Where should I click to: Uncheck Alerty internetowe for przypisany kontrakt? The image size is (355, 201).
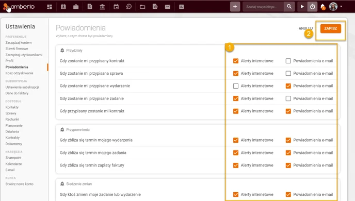(x=236, y=61)
